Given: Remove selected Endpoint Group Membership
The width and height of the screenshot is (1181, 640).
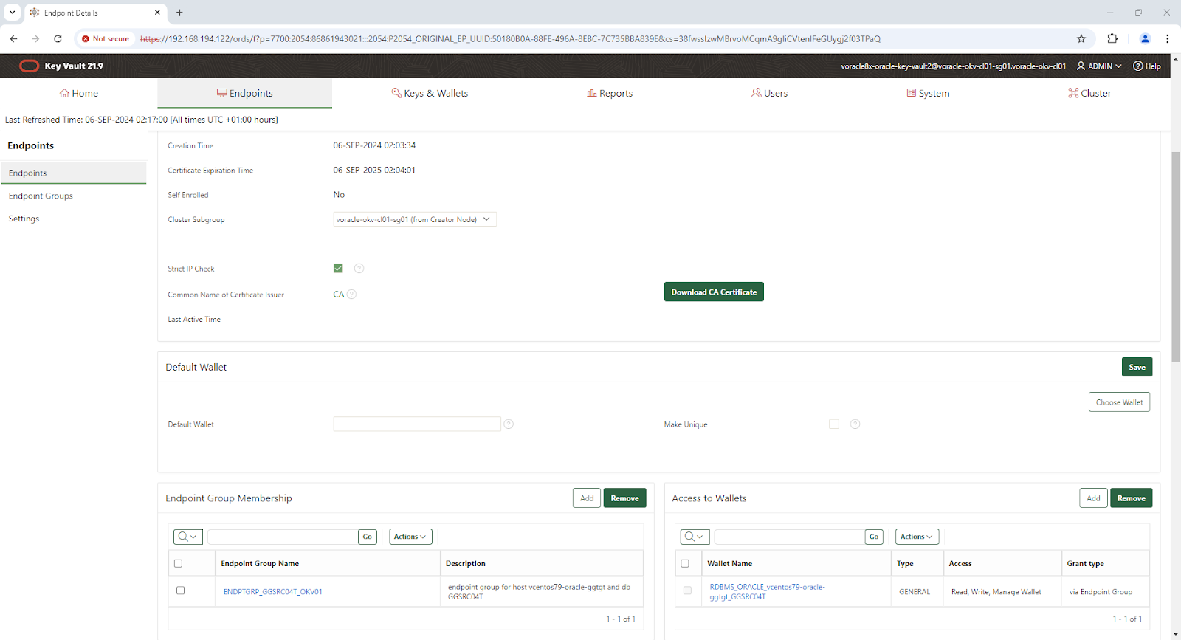Looking at the screenshot, I should [x=625, y=498].
